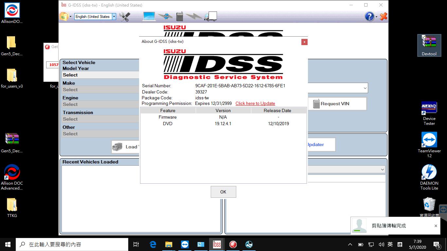This screenshot has width=447, height=251.
Task: Click the lightning bolt connection icon
Action: [x=194, y=16]
